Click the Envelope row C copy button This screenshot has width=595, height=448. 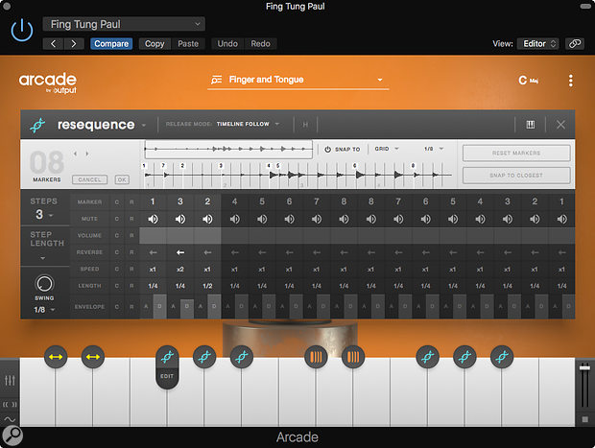[117, 307]
